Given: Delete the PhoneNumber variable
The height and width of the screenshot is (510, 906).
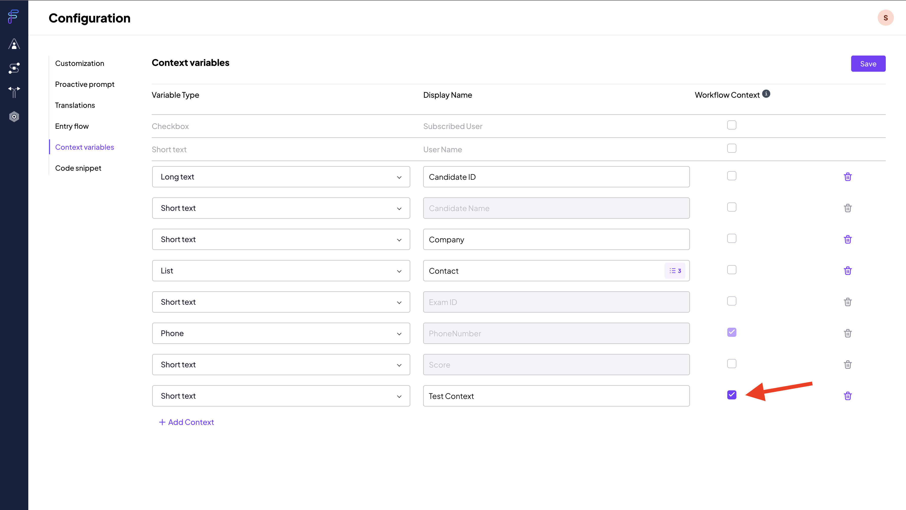Looking at the screenshot, I should point(848,333).
